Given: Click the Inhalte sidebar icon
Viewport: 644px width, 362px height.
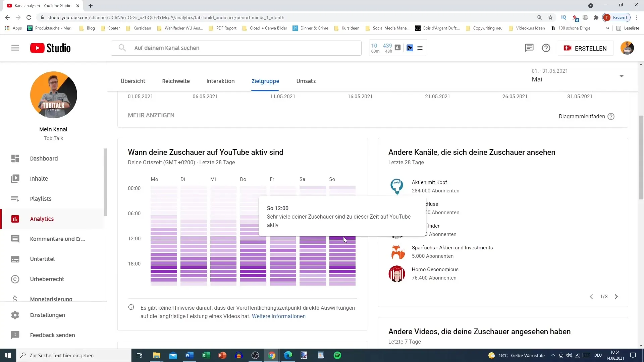Looking at the screenshot, I should click(x=15, y=179).
